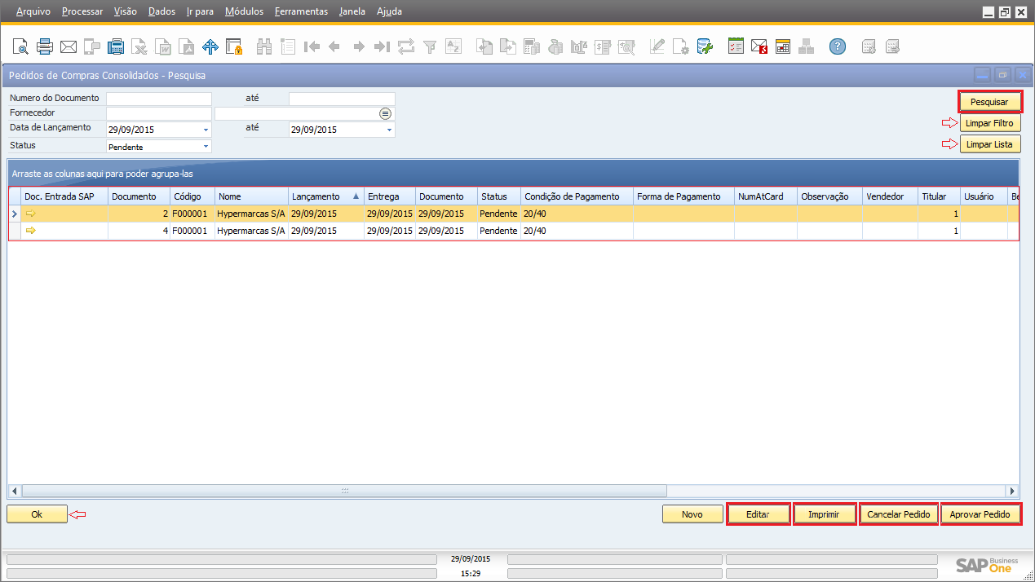Jump to the last data record icon

tap(382, 46)
